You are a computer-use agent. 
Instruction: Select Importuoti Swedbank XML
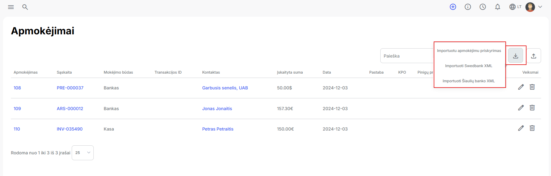469,66
